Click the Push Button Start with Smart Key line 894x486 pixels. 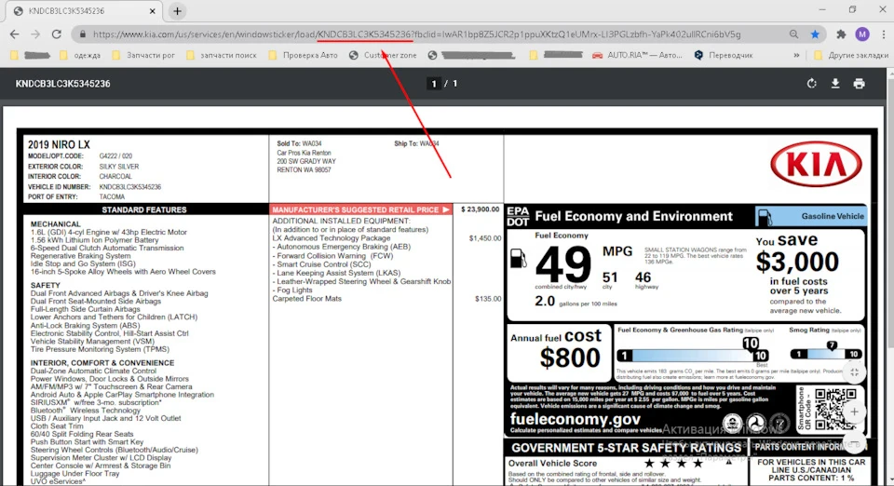[x=88, y=441]
